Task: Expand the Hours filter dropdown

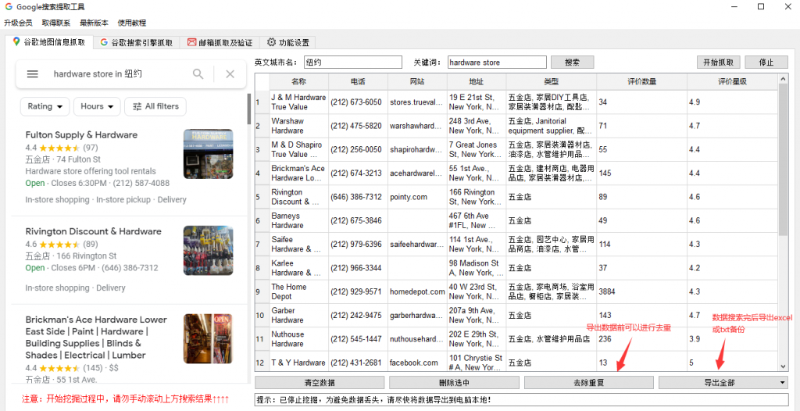Action: [97, 107]
